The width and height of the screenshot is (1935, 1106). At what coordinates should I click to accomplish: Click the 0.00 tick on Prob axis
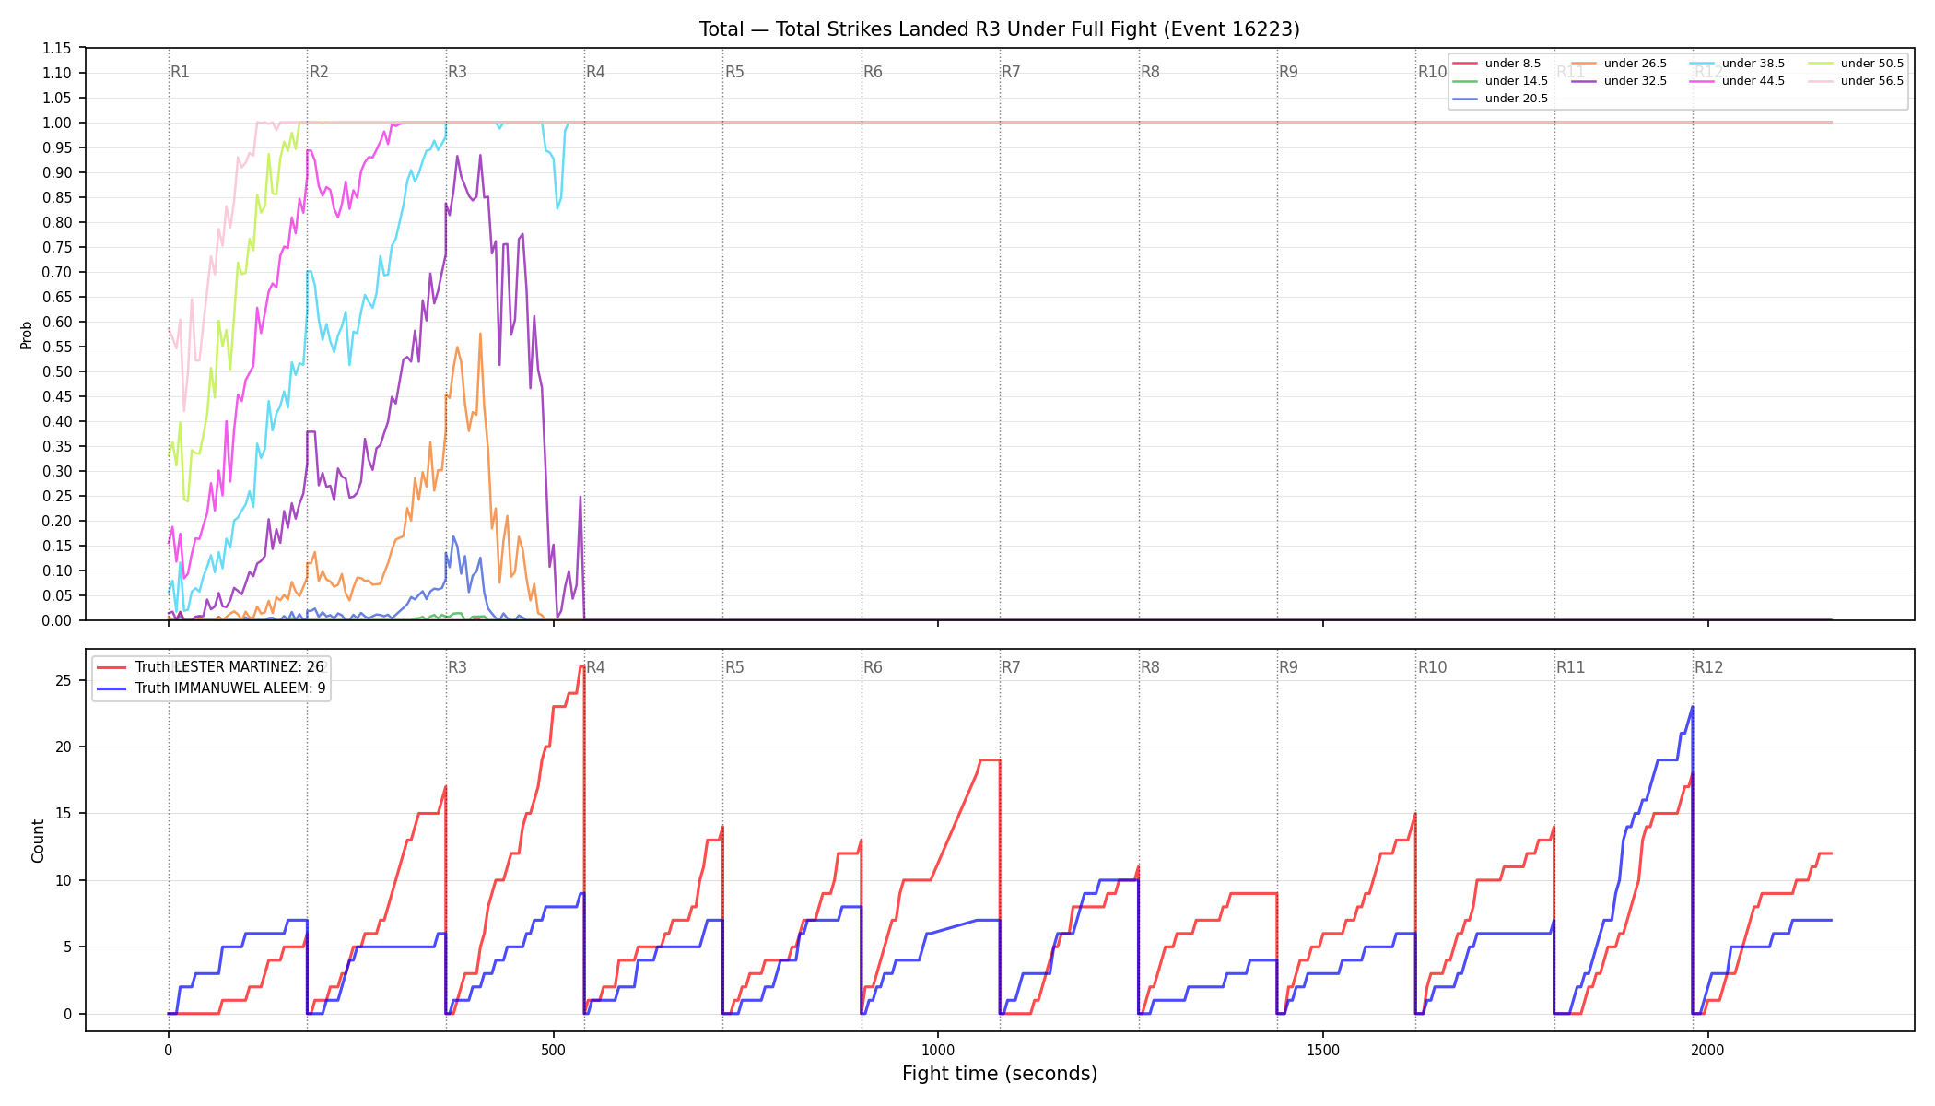57,620
